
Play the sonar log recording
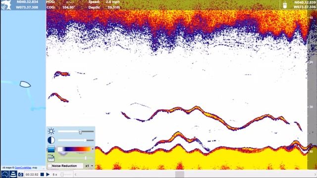pos(48,175)
